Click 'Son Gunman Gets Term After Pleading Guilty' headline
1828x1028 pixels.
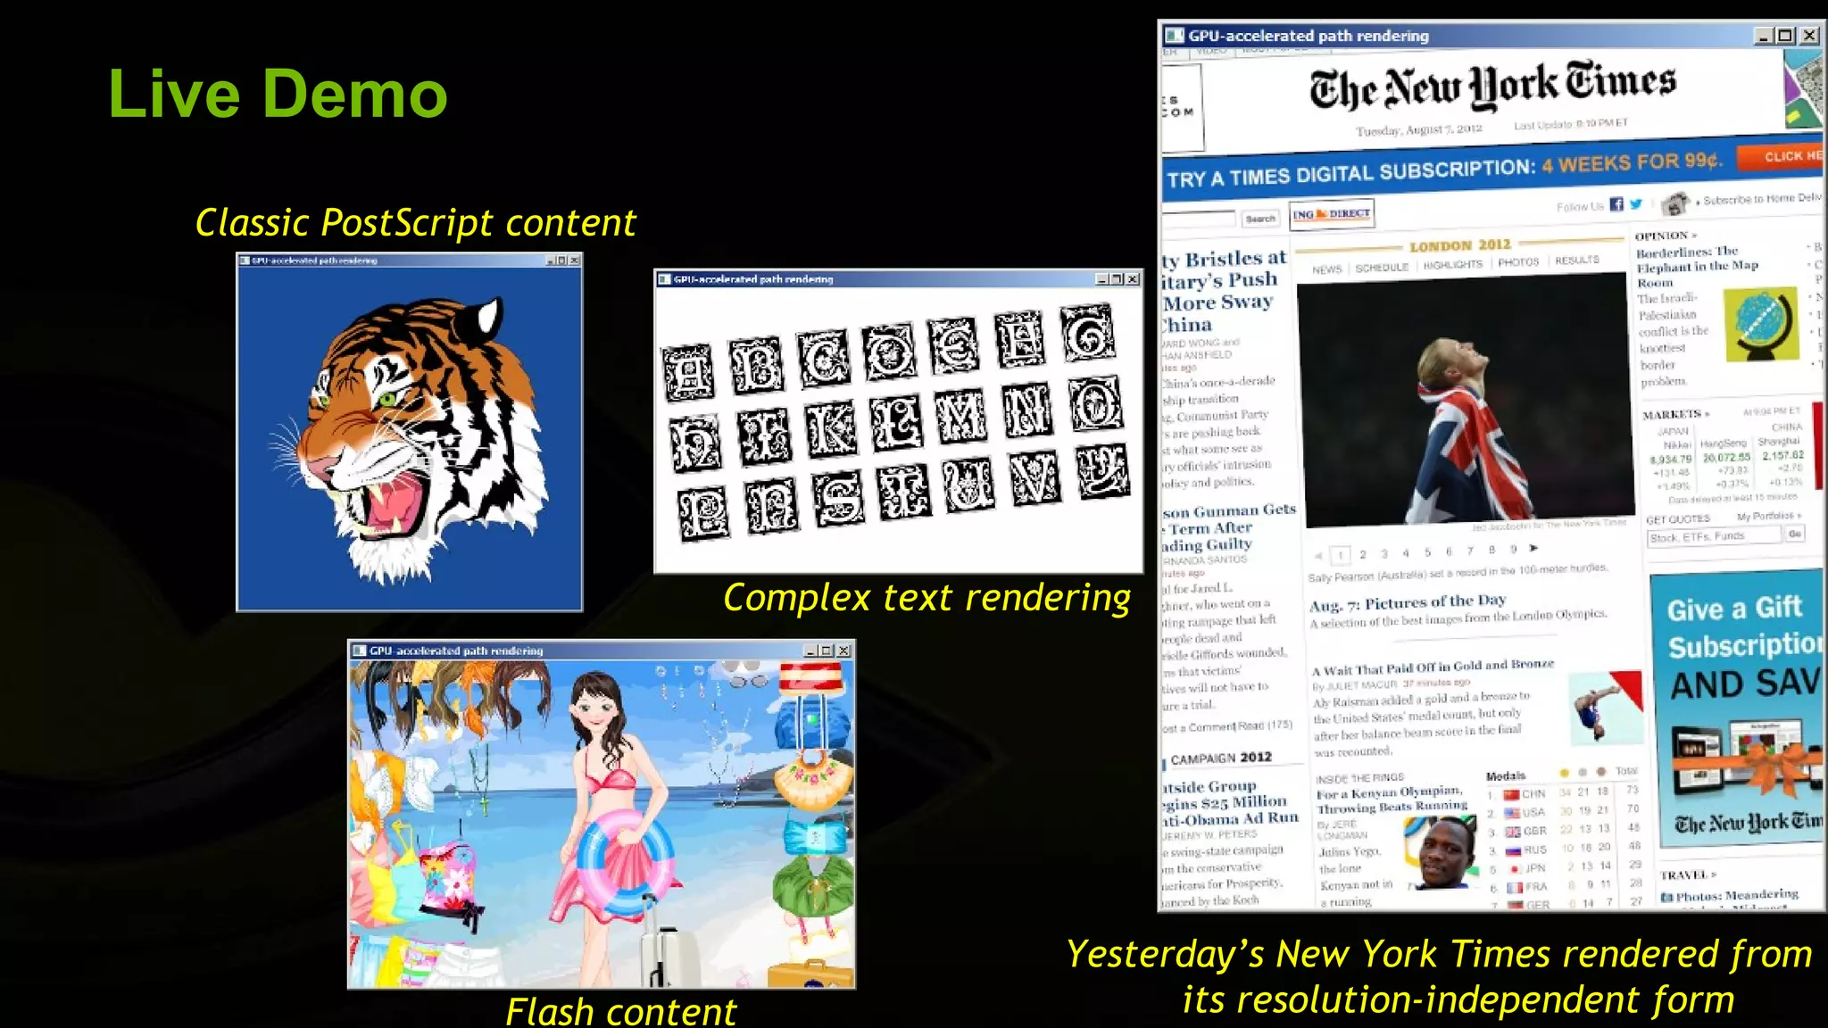tap(1227, 527)
